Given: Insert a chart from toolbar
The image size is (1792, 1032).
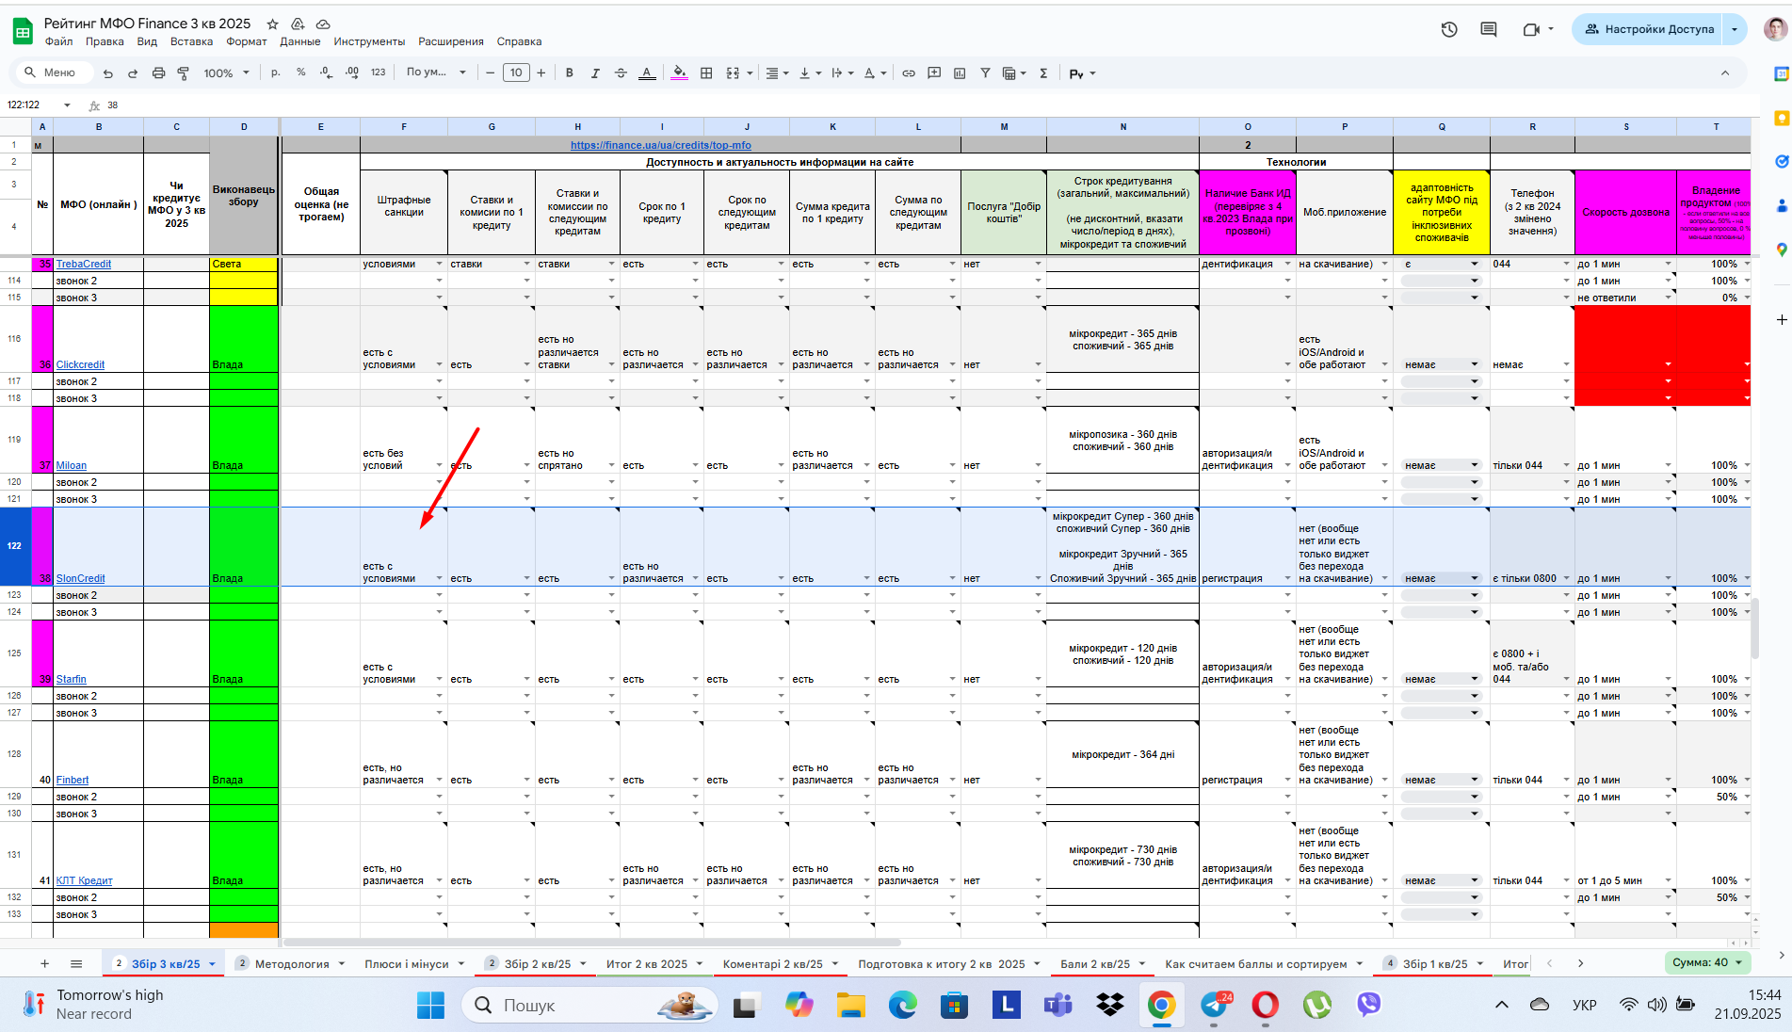Looking at the screenshot, I should tap(960, 73).
